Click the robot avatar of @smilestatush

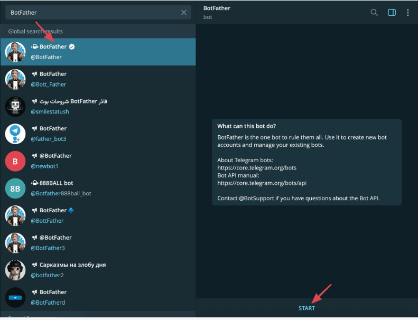point(15,106)
